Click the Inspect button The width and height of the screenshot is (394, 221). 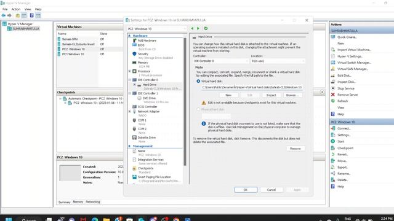(x=271, y=95)
